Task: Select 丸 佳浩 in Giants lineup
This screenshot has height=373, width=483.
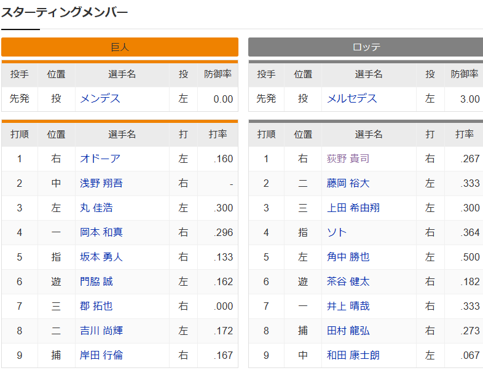Action: click(96, 208)
